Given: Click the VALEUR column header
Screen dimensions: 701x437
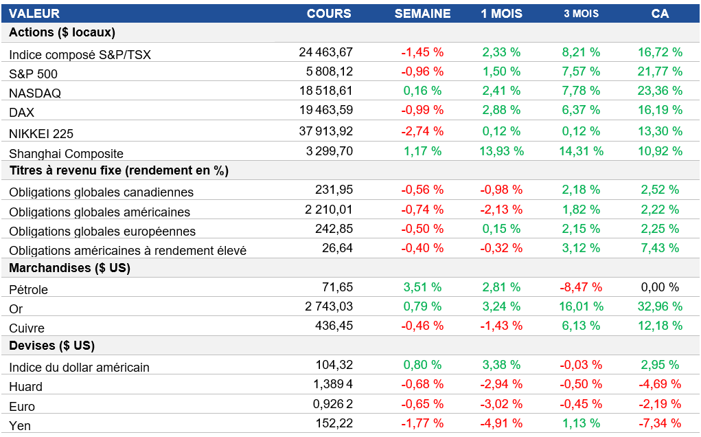Looking at the screenshot, I should [x=34, y=14].
